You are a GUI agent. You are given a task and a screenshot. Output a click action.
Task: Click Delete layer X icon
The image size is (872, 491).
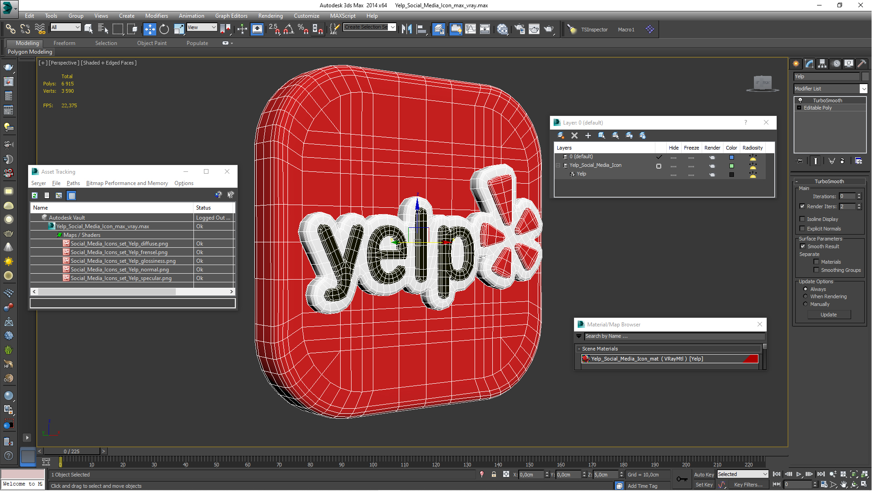tap(575, 135)
